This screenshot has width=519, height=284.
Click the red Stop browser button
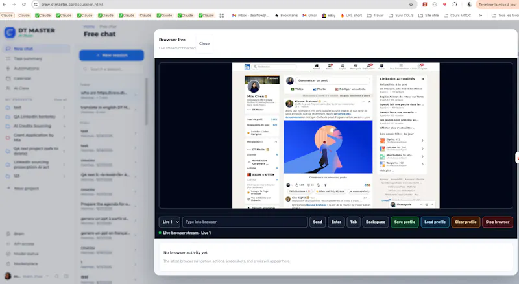tap(498, 222)
